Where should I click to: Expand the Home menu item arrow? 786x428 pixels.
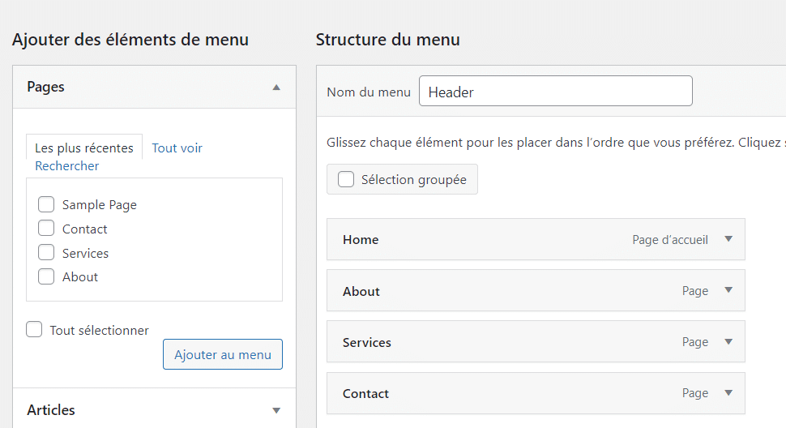click(728, 239)
